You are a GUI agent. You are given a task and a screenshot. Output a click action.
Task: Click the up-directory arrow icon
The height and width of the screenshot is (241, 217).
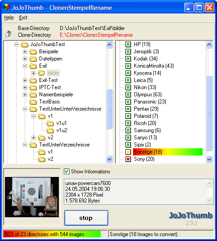tap(9, 34)
